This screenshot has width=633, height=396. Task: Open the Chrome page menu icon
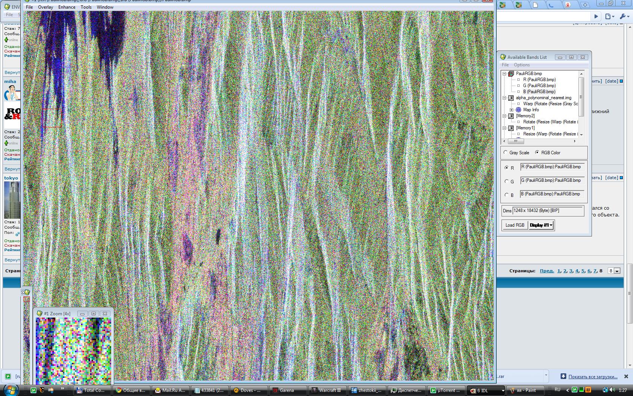tap(609, 16)
